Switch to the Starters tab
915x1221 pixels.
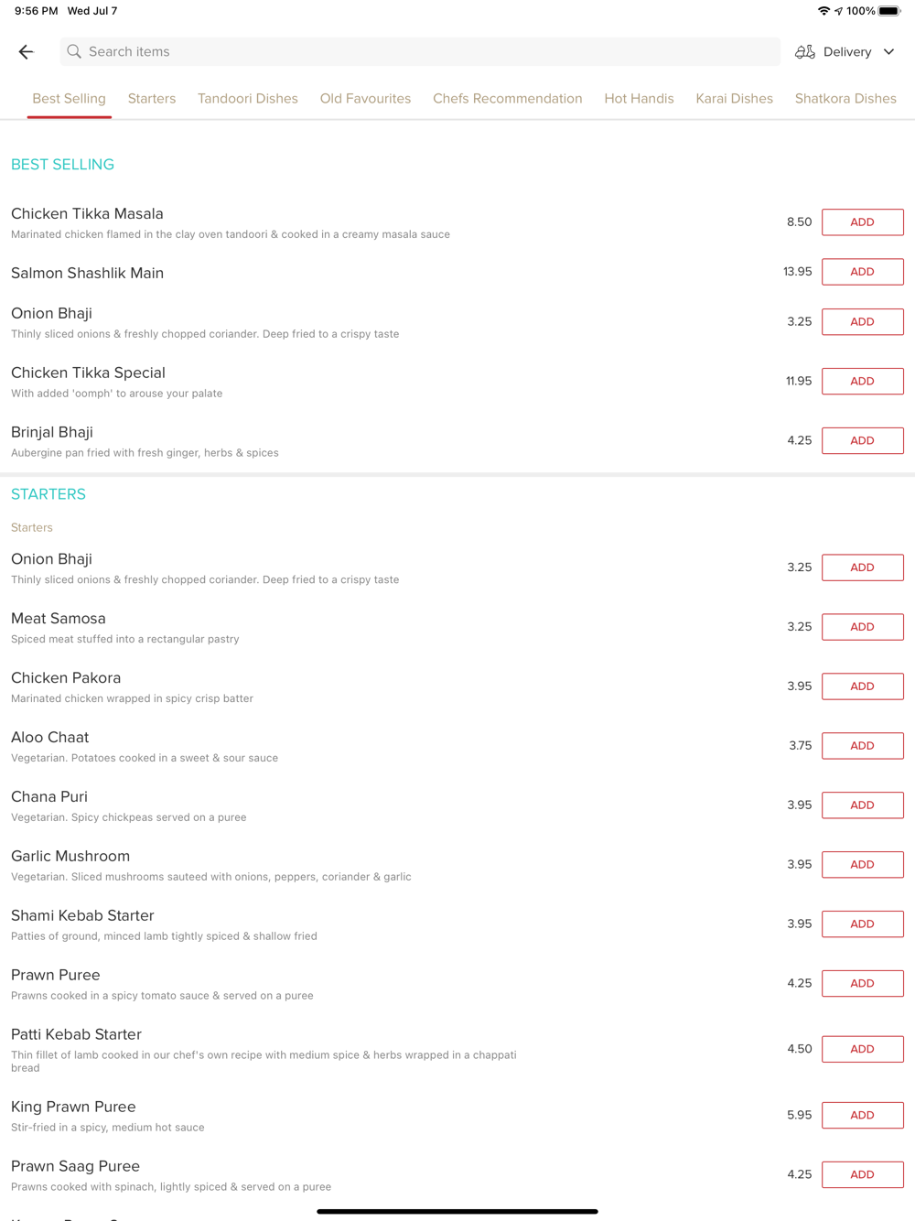(x=152, y=99)
